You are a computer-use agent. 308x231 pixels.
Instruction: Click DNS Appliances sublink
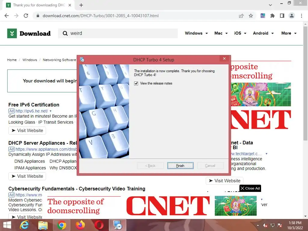tap(30, 161)
